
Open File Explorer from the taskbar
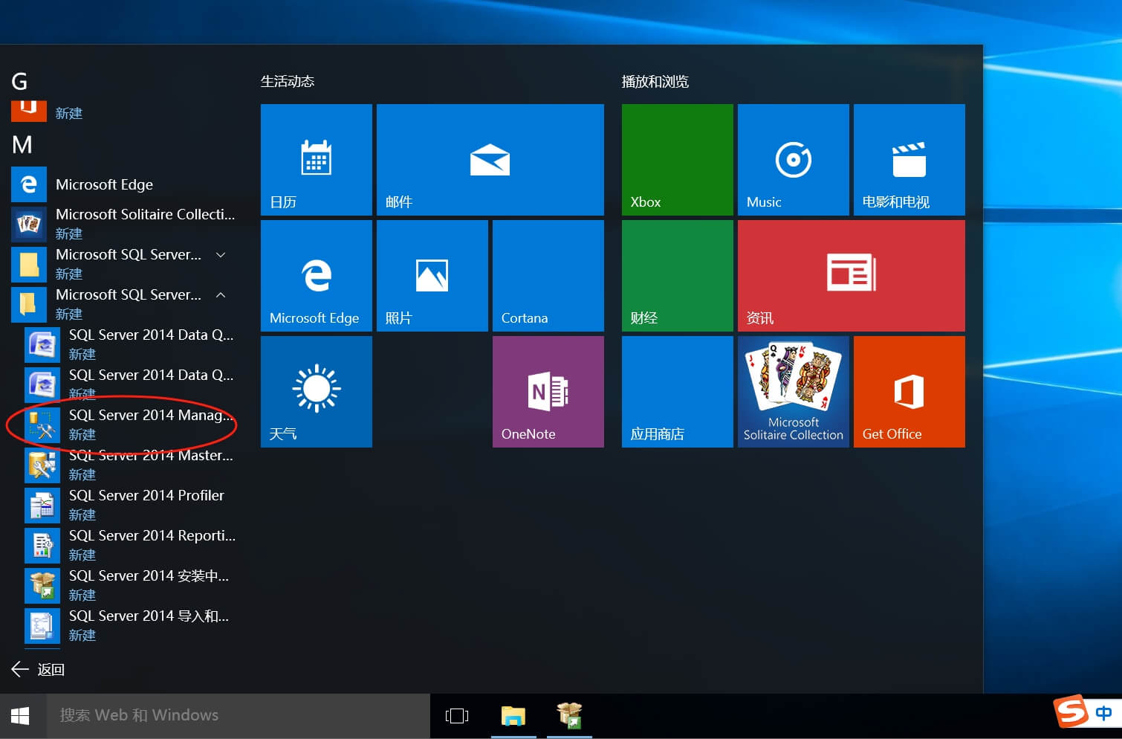(513, 715)
